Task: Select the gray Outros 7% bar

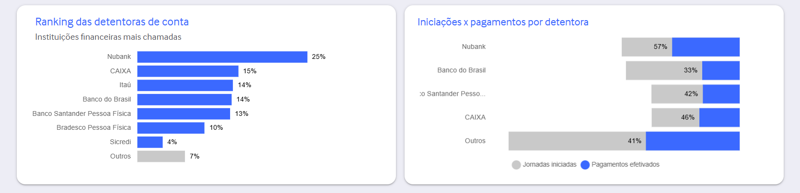Action: pos(161,156)
